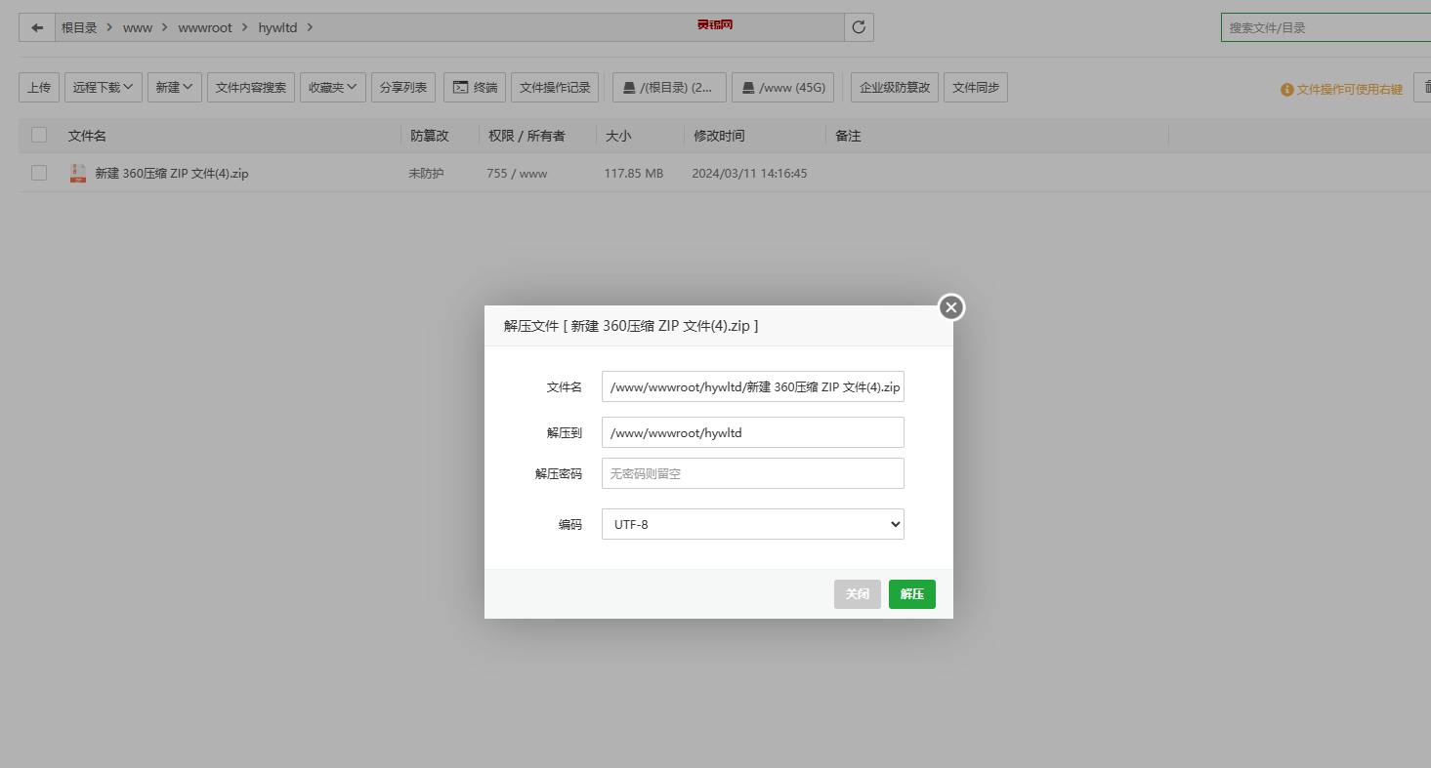Click the wwwroot breadcrumb item
This screenshot has width=1431, height=768.
(205, 27)
